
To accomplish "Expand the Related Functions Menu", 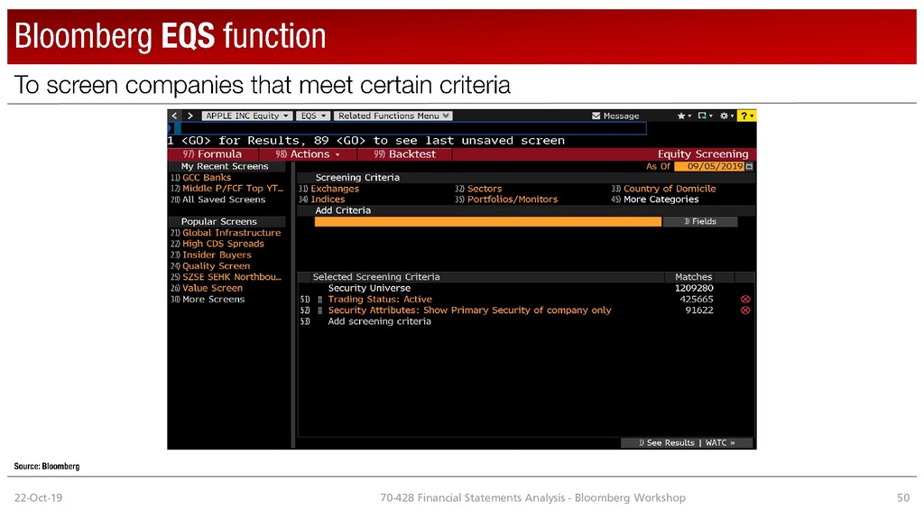I will coord(393,116).
